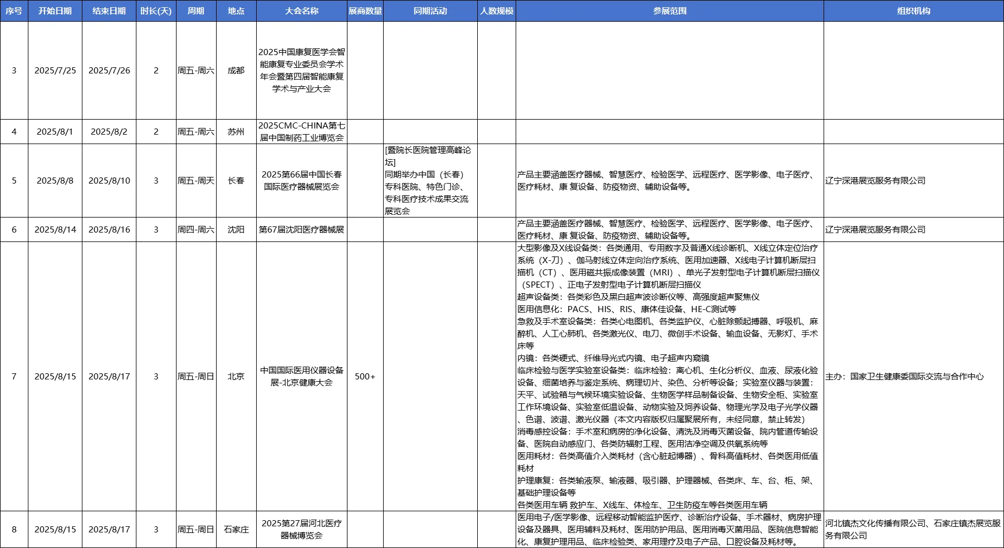
Task: Click the 长春 location cell
Action: (236, 181)
